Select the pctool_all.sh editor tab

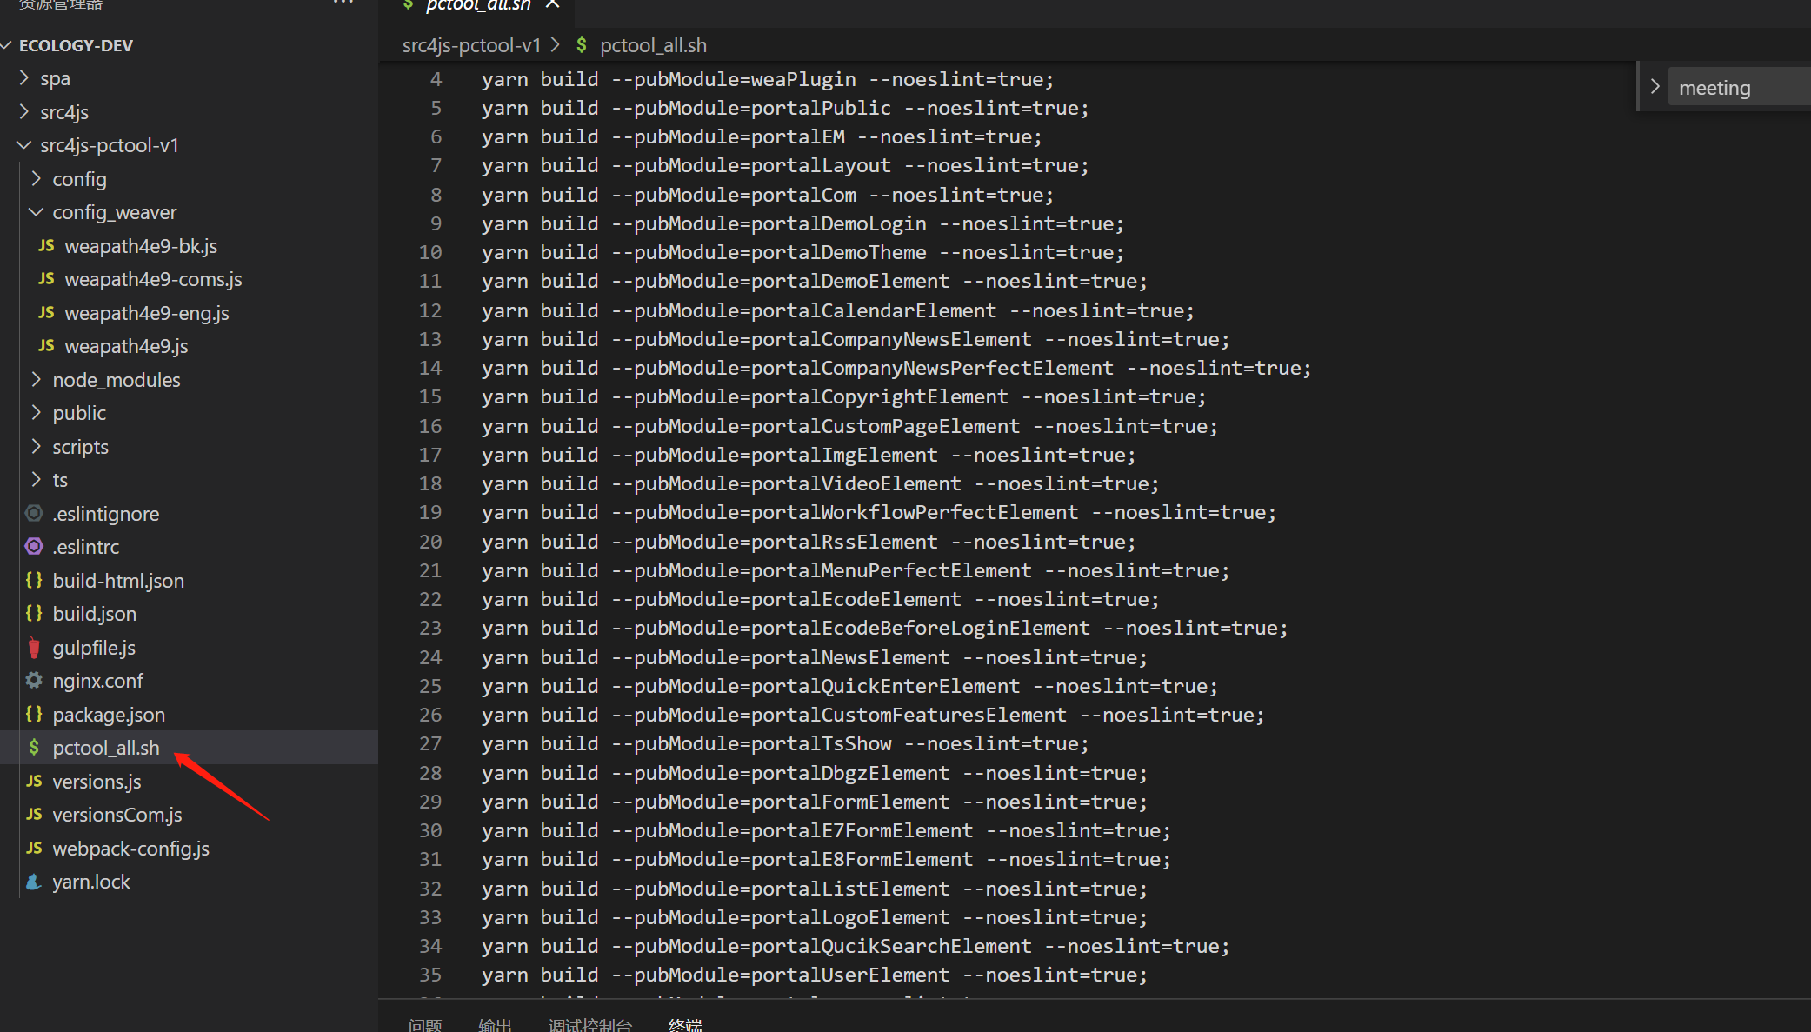pos(477,6)
